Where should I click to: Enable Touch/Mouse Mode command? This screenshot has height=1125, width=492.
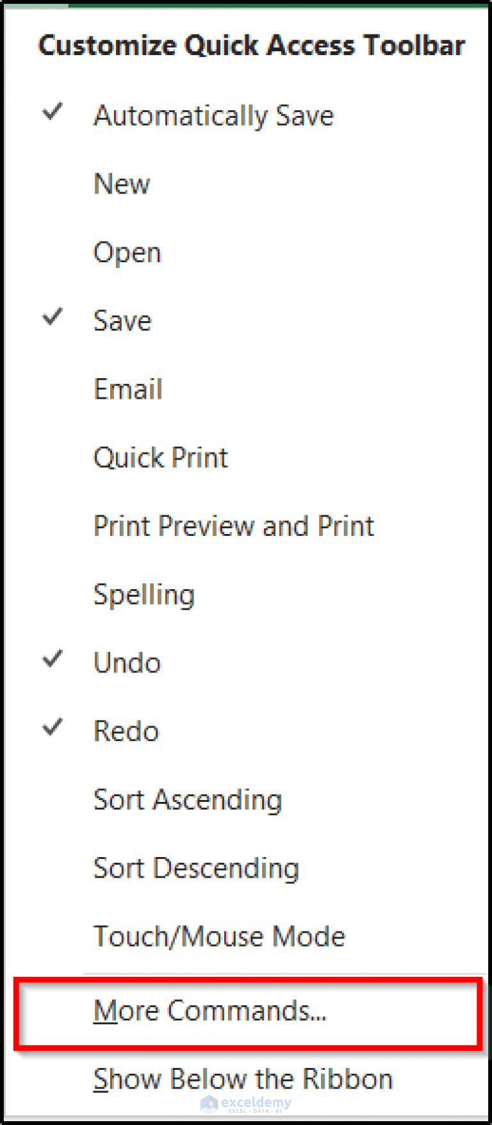[x=219, y=936]
